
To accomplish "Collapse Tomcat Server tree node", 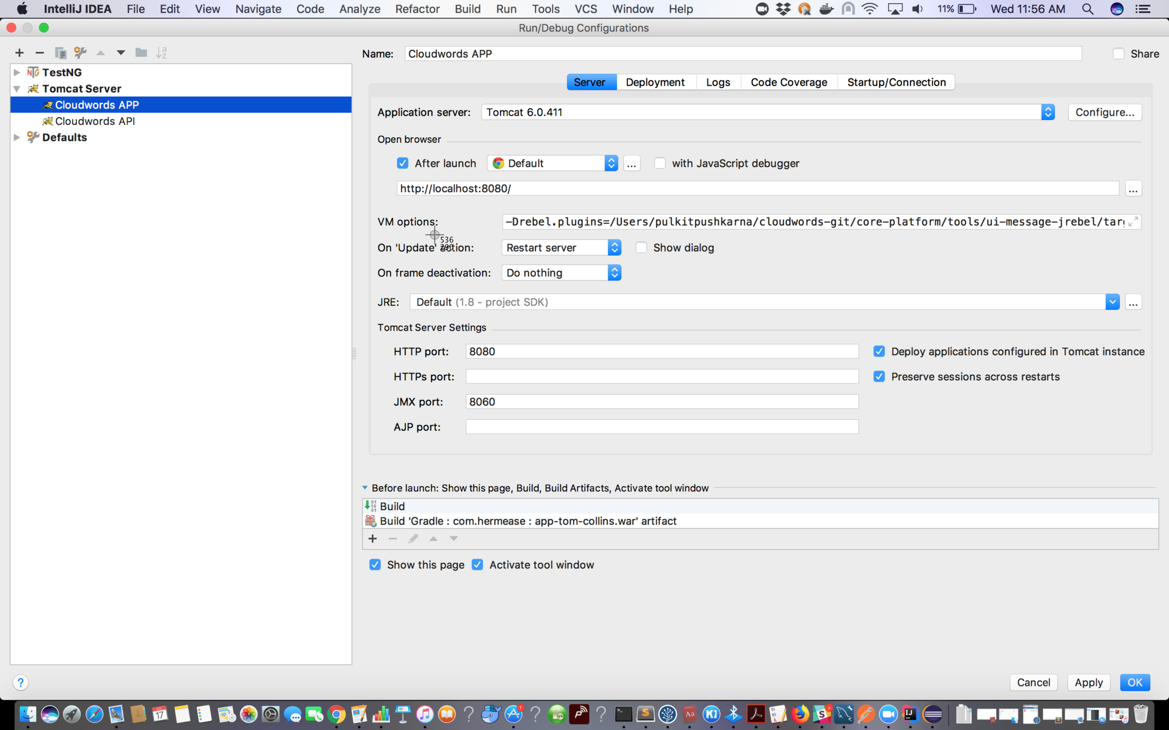I will 17,89.
